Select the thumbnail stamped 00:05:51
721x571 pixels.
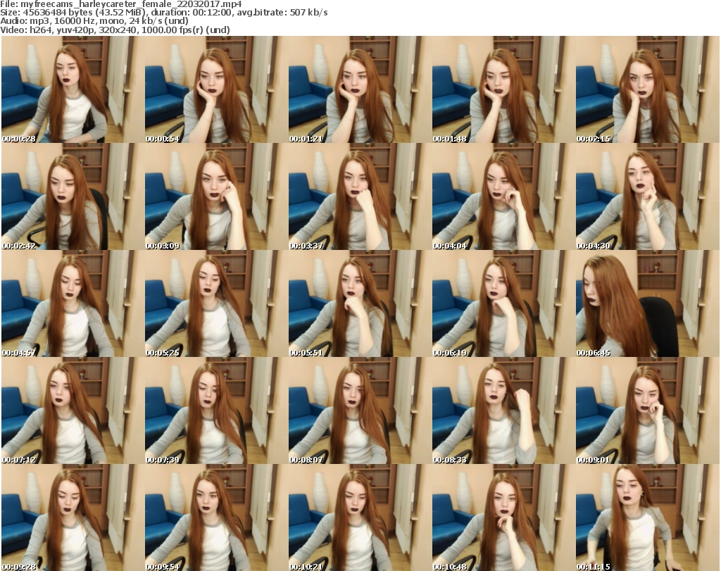(x=360, y=303)
